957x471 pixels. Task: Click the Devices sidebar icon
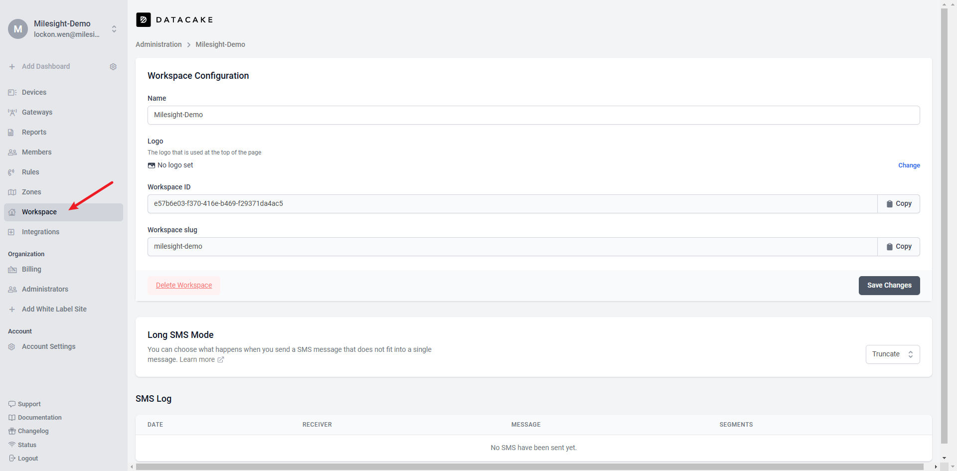pyautogui.click(x=12, y=92)
